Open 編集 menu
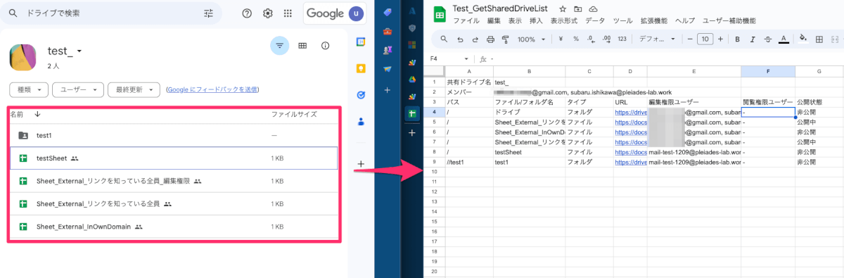Viewport: 844px width, 278px height. click(x=494, y=20)
